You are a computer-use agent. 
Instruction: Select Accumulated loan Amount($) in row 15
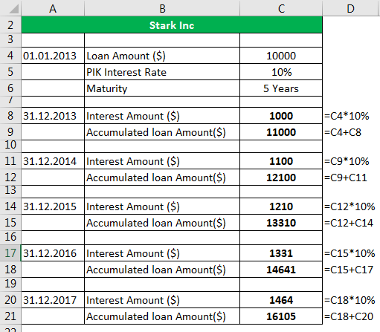[162, 223]
